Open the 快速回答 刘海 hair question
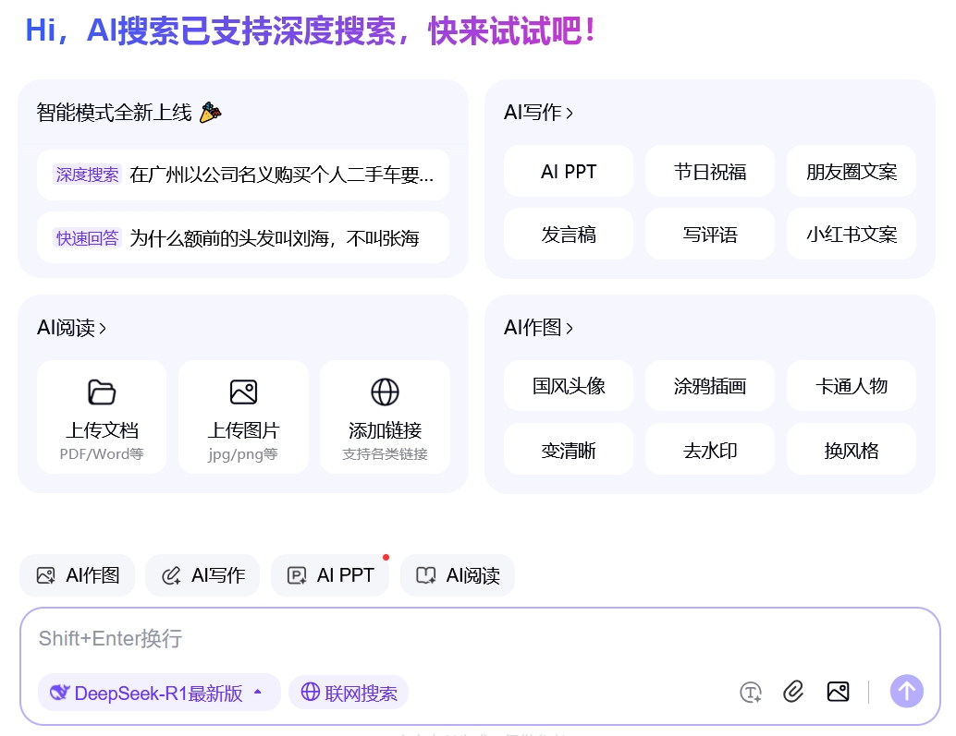Viewport: 956px width, 736px height. 243,237
